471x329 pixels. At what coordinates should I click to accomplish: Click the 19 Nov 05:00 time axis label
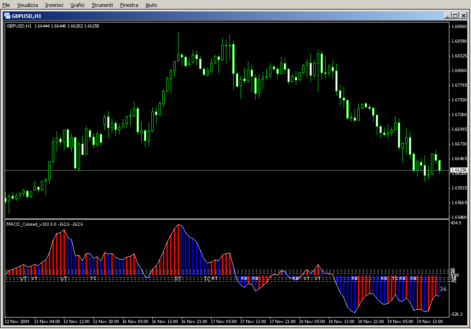(400, 322)
